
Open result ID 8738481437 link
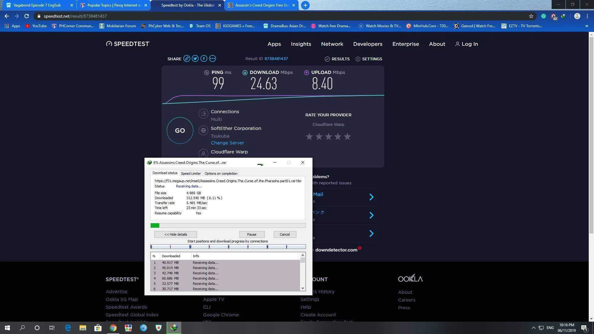[x=276, y=59]
